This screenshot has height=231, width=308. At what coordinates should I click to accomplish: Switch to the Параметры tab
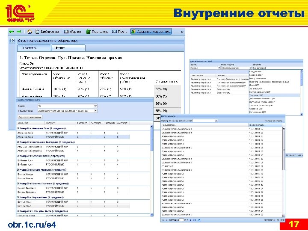[x=34, y=48]
